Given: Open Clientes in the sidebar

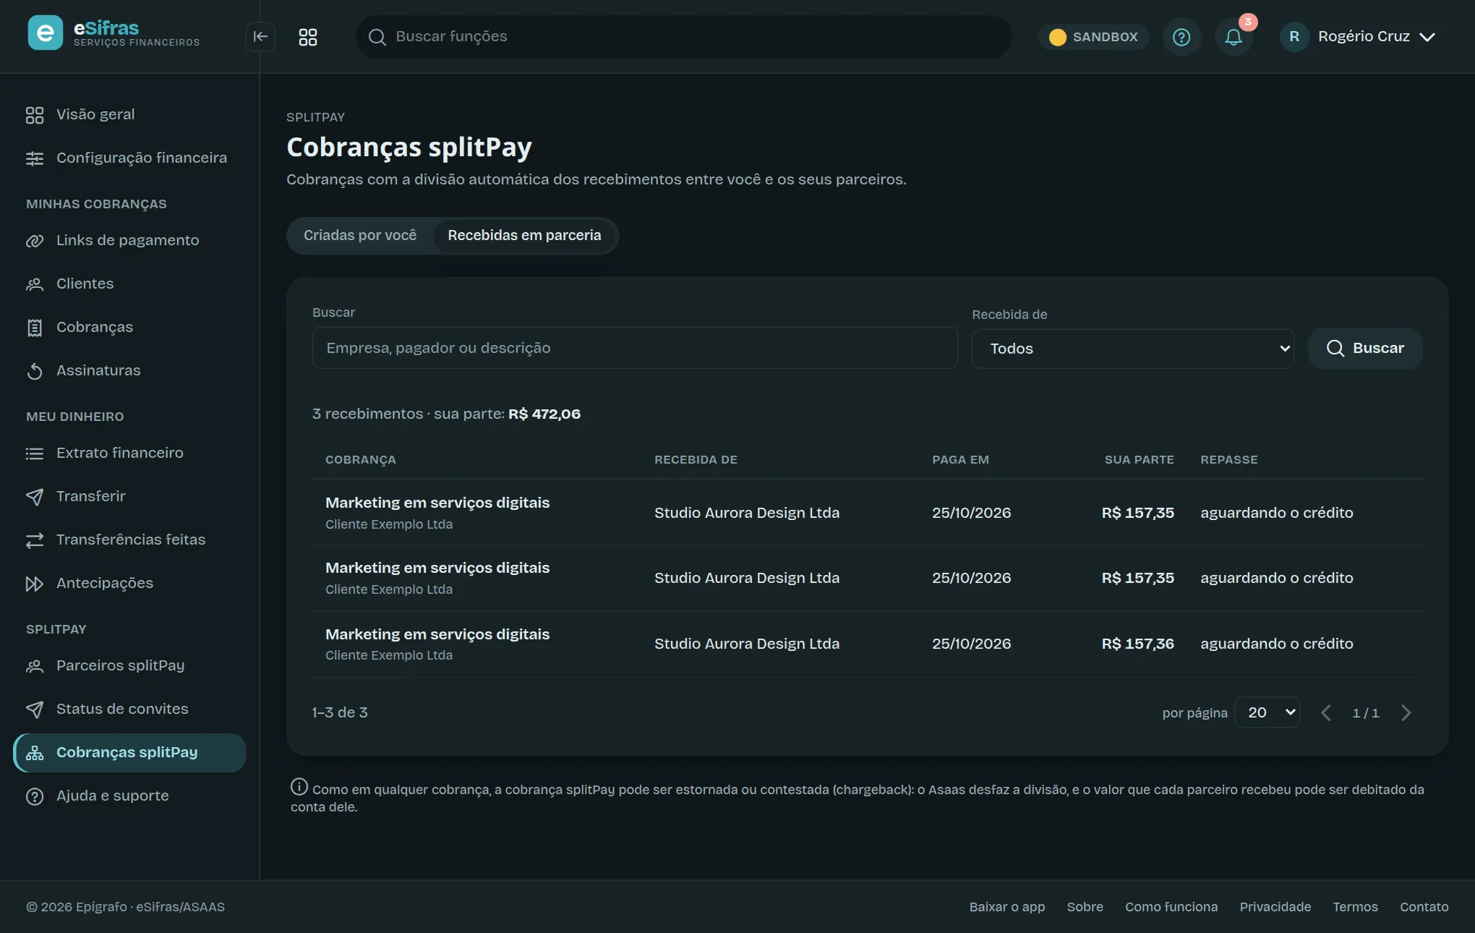Looking at the screenshot, I should pyautogui.click(x=129, y=284).
